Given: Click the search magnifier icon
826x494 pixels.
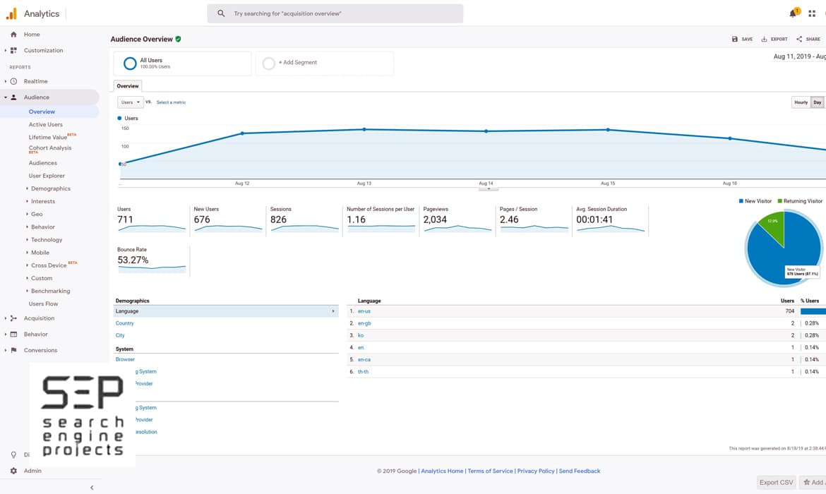Looking at the screenshot, I should (x=221, y=13).
